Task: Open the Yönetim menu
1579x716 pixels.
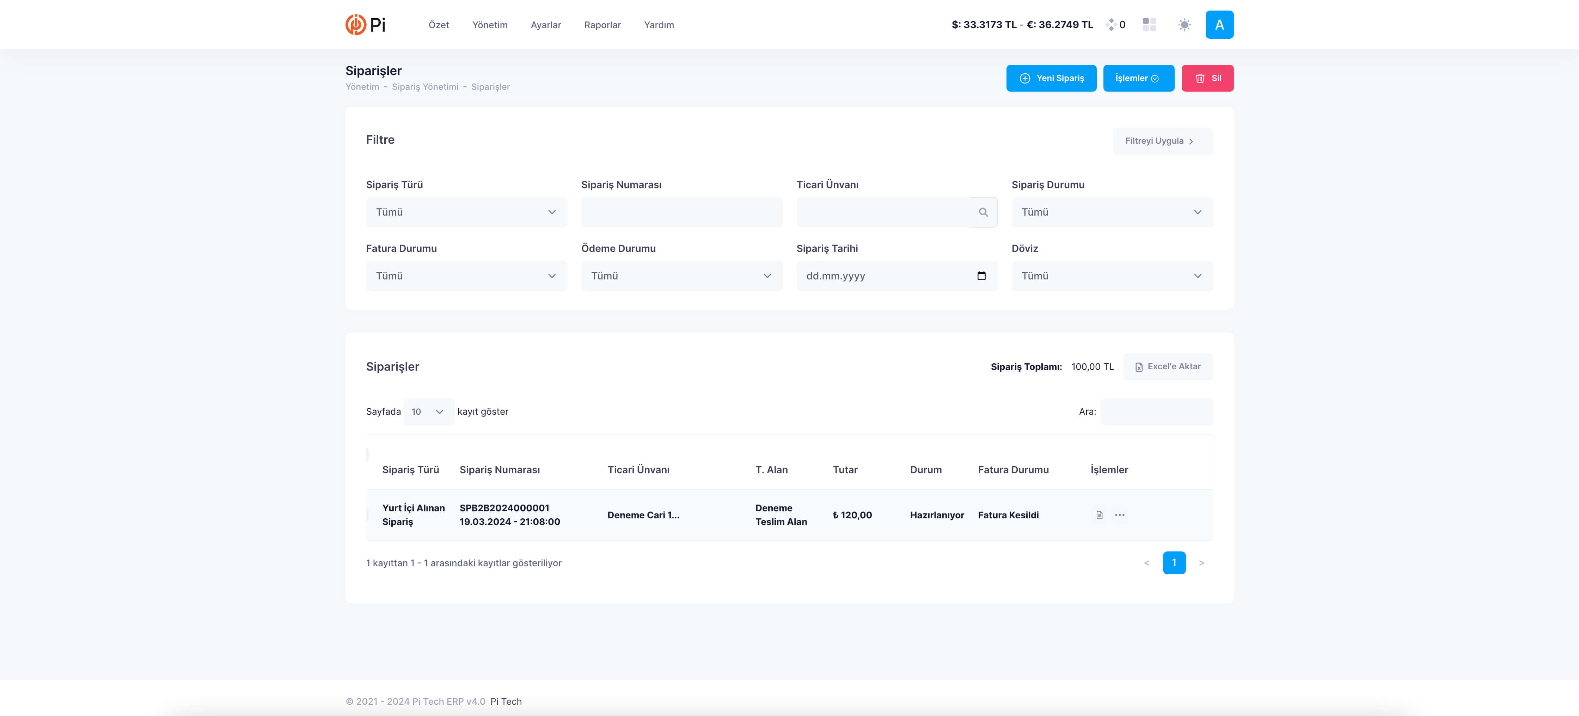Action: tap(489, 25)
